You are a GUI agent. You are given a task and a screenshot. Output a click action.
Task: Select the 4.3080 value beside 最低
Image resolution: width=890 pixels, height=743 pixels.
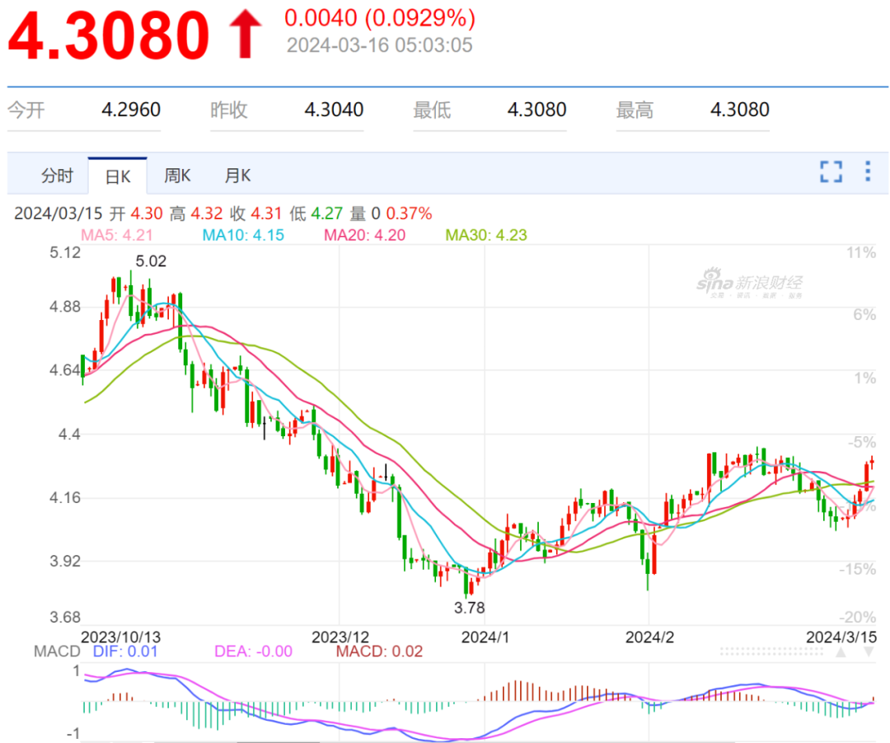(537, 110)
